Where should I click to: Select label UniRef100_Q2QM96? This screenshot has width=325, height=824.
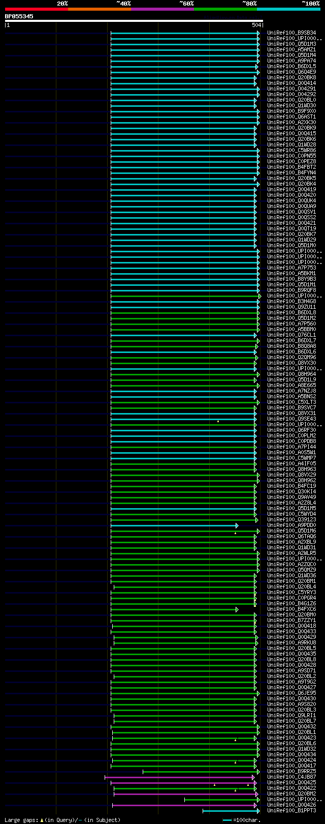[291, 358]
